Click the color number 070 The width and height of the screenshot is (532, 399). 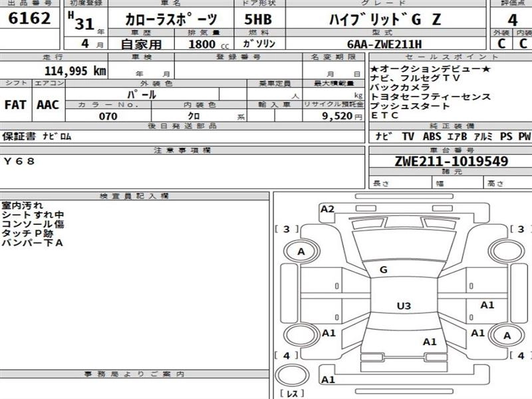tap(108, 116)
